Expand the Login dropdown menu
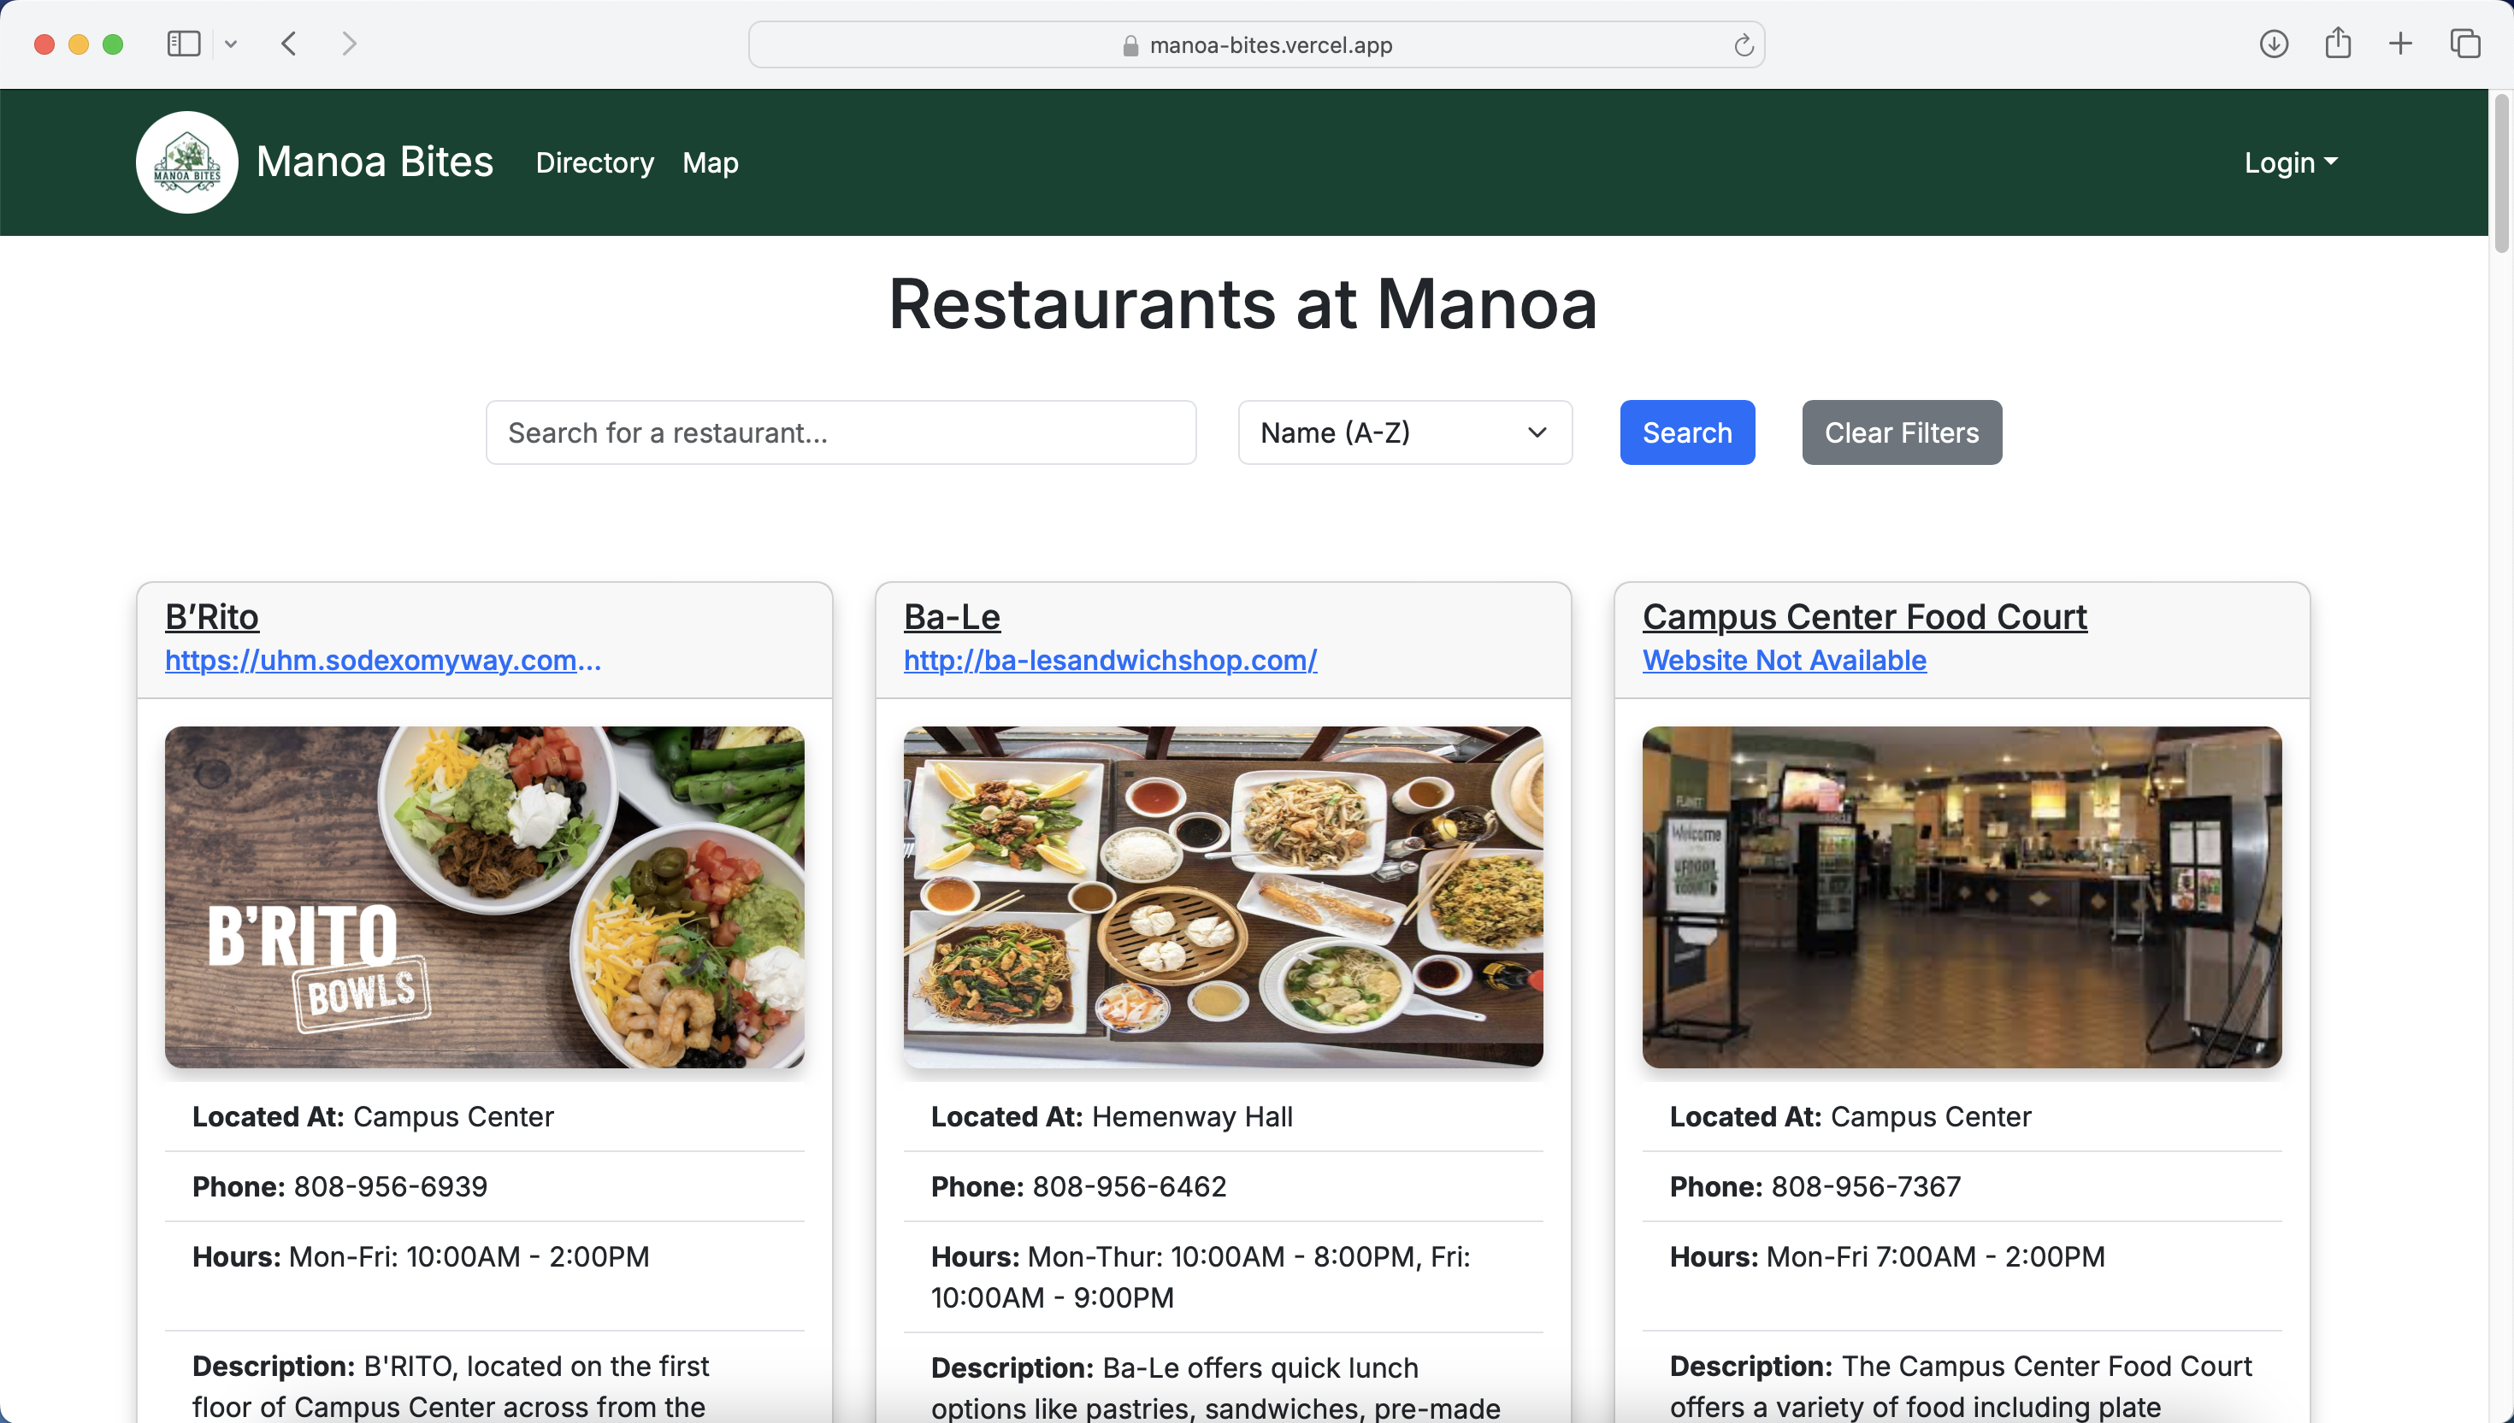 [x=2291, y=162]
